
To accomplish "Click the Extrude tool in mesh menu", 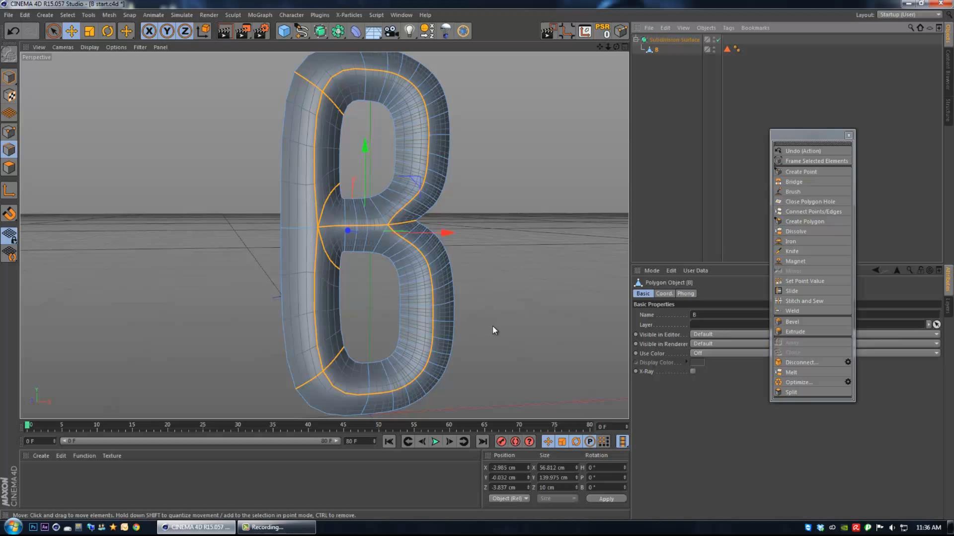I will pos(795,331).
